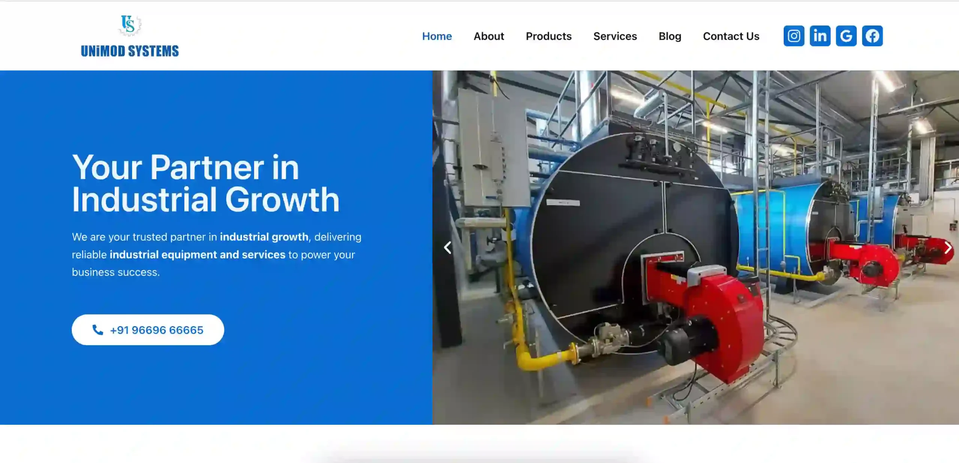Go to previous slide with left chevron

tap(447, 247)
